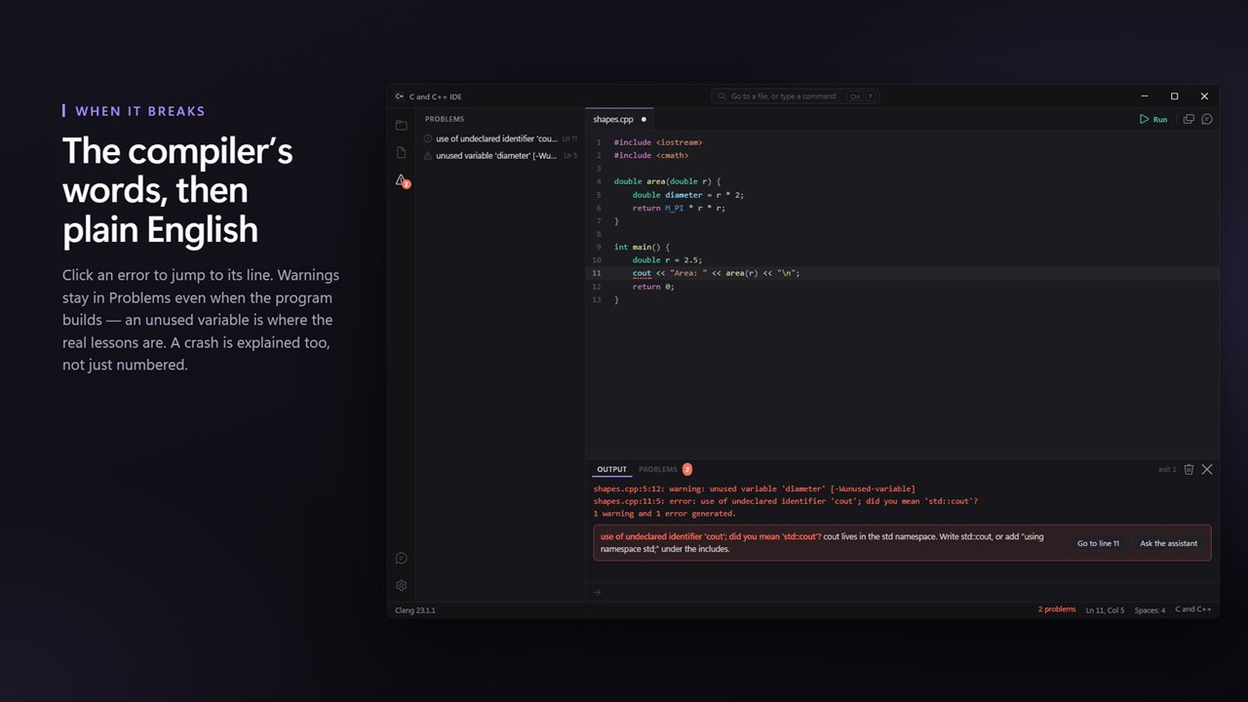Select the unused variable 'diameter' warning entry
The image size is (1248, 702).
click(500, 155)
